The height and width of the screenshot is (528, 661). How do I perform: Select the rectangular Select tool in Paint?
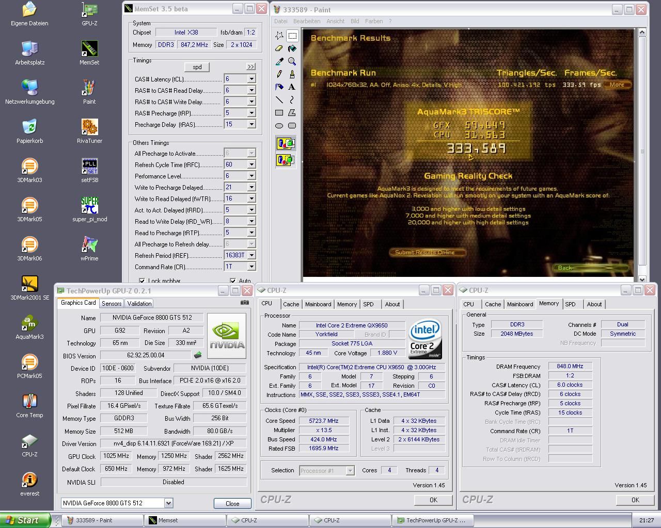click(292, 36)
